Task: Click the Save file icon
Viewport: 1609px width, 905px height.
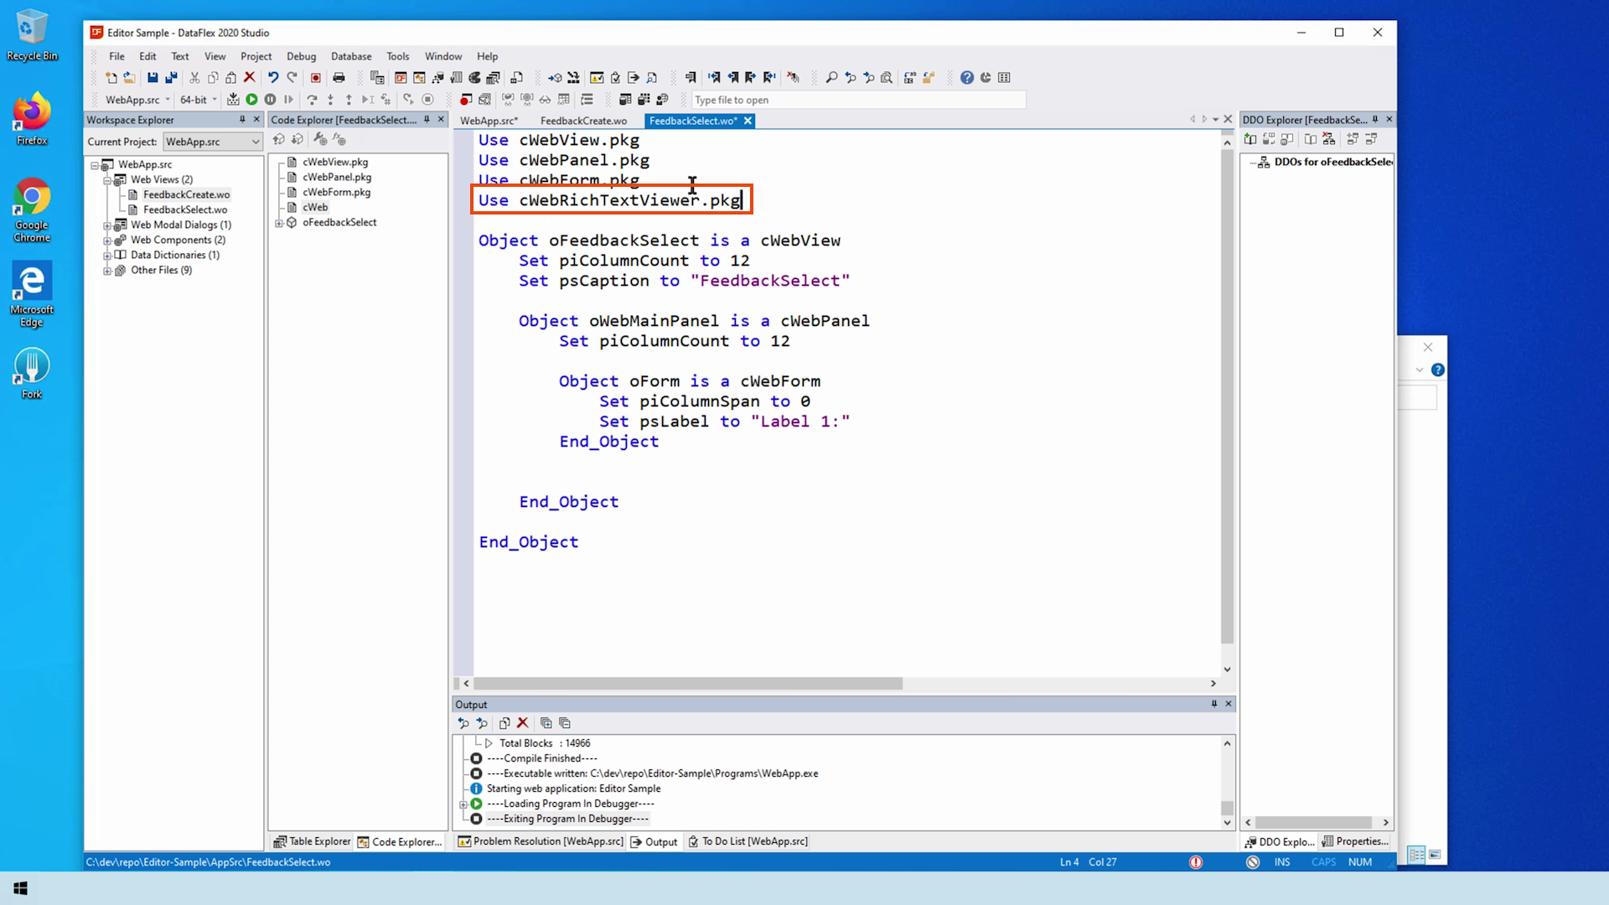Action: (x=153, y=78)
